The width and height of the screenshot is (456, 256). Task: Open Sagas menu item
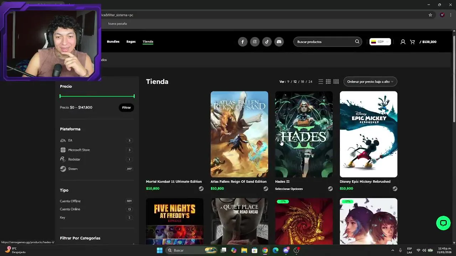[131, 42]
